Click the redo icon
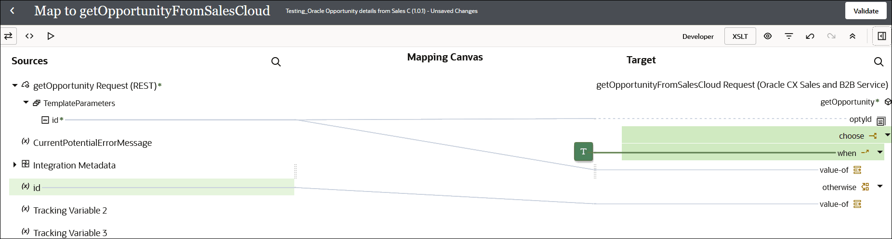892x239 pixels. 831,36
